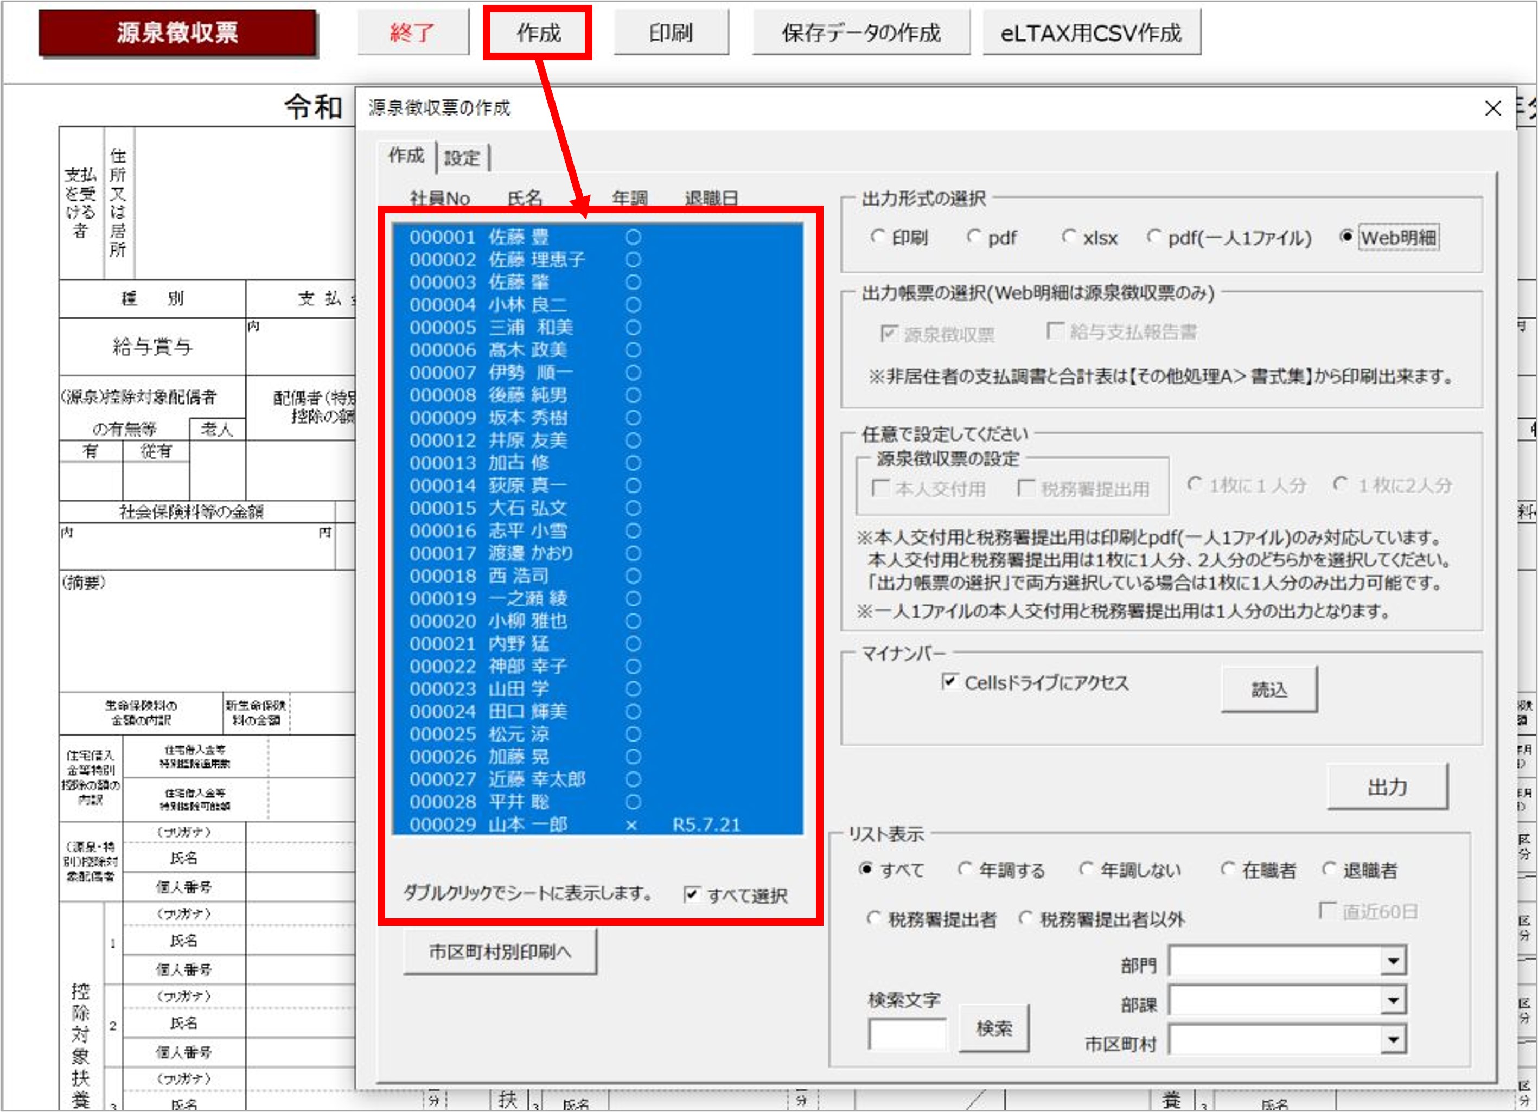Image resolution: width=1538 pixels, height=1112 pixels.
Task: Close the 源泉徴収票の作成 dialog
Action: 1492,108
